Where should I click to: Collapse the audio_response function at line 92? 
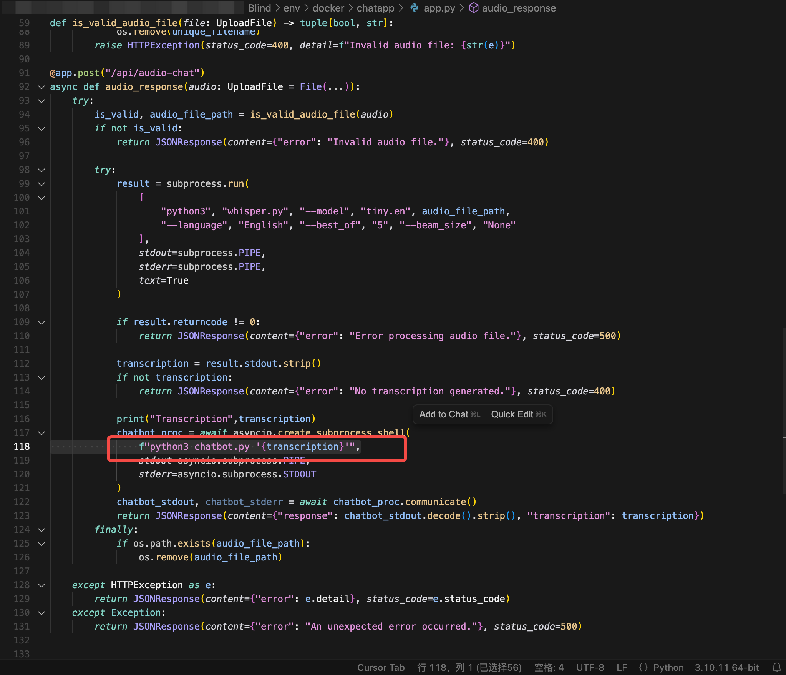[41, 87]
